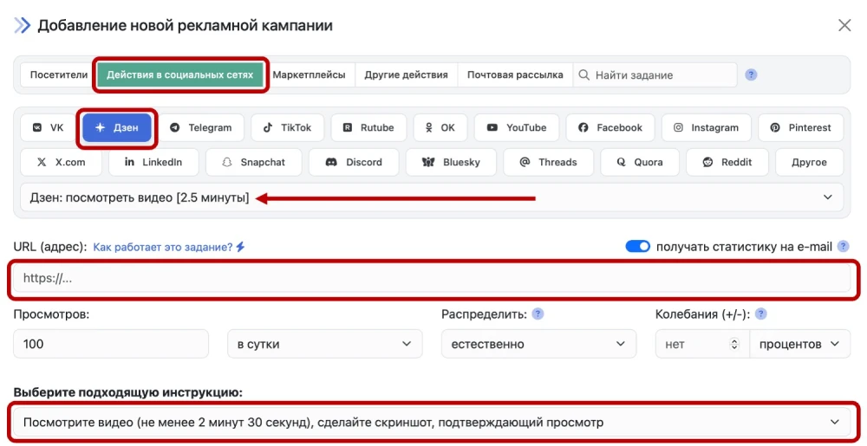867x446 pixels.
Task: Open the 'естественно' distribution dropdown
Action: (533, 344)
